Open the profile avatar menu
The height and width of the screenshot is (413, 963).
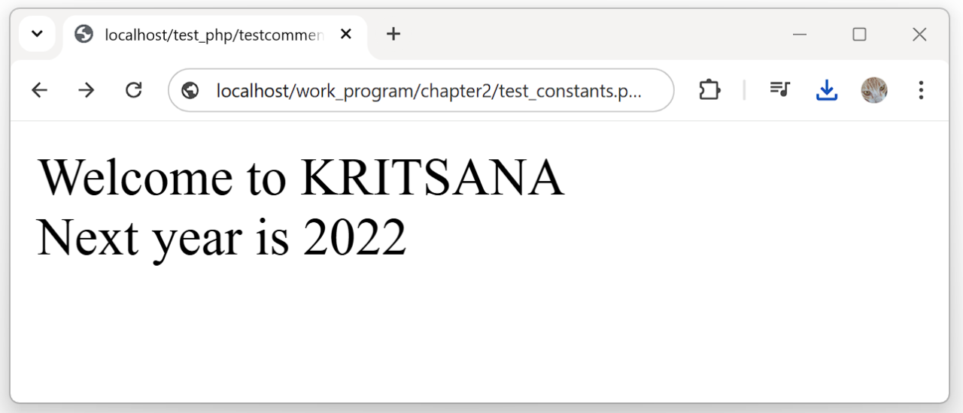(873, 90)
